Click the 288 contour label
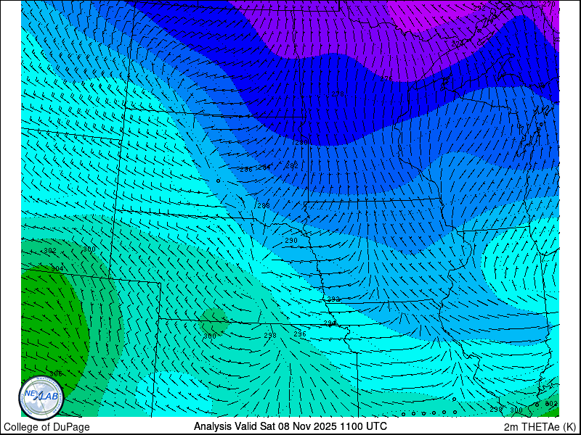This screenshot has height=435, width=581. tap(264, 206)
